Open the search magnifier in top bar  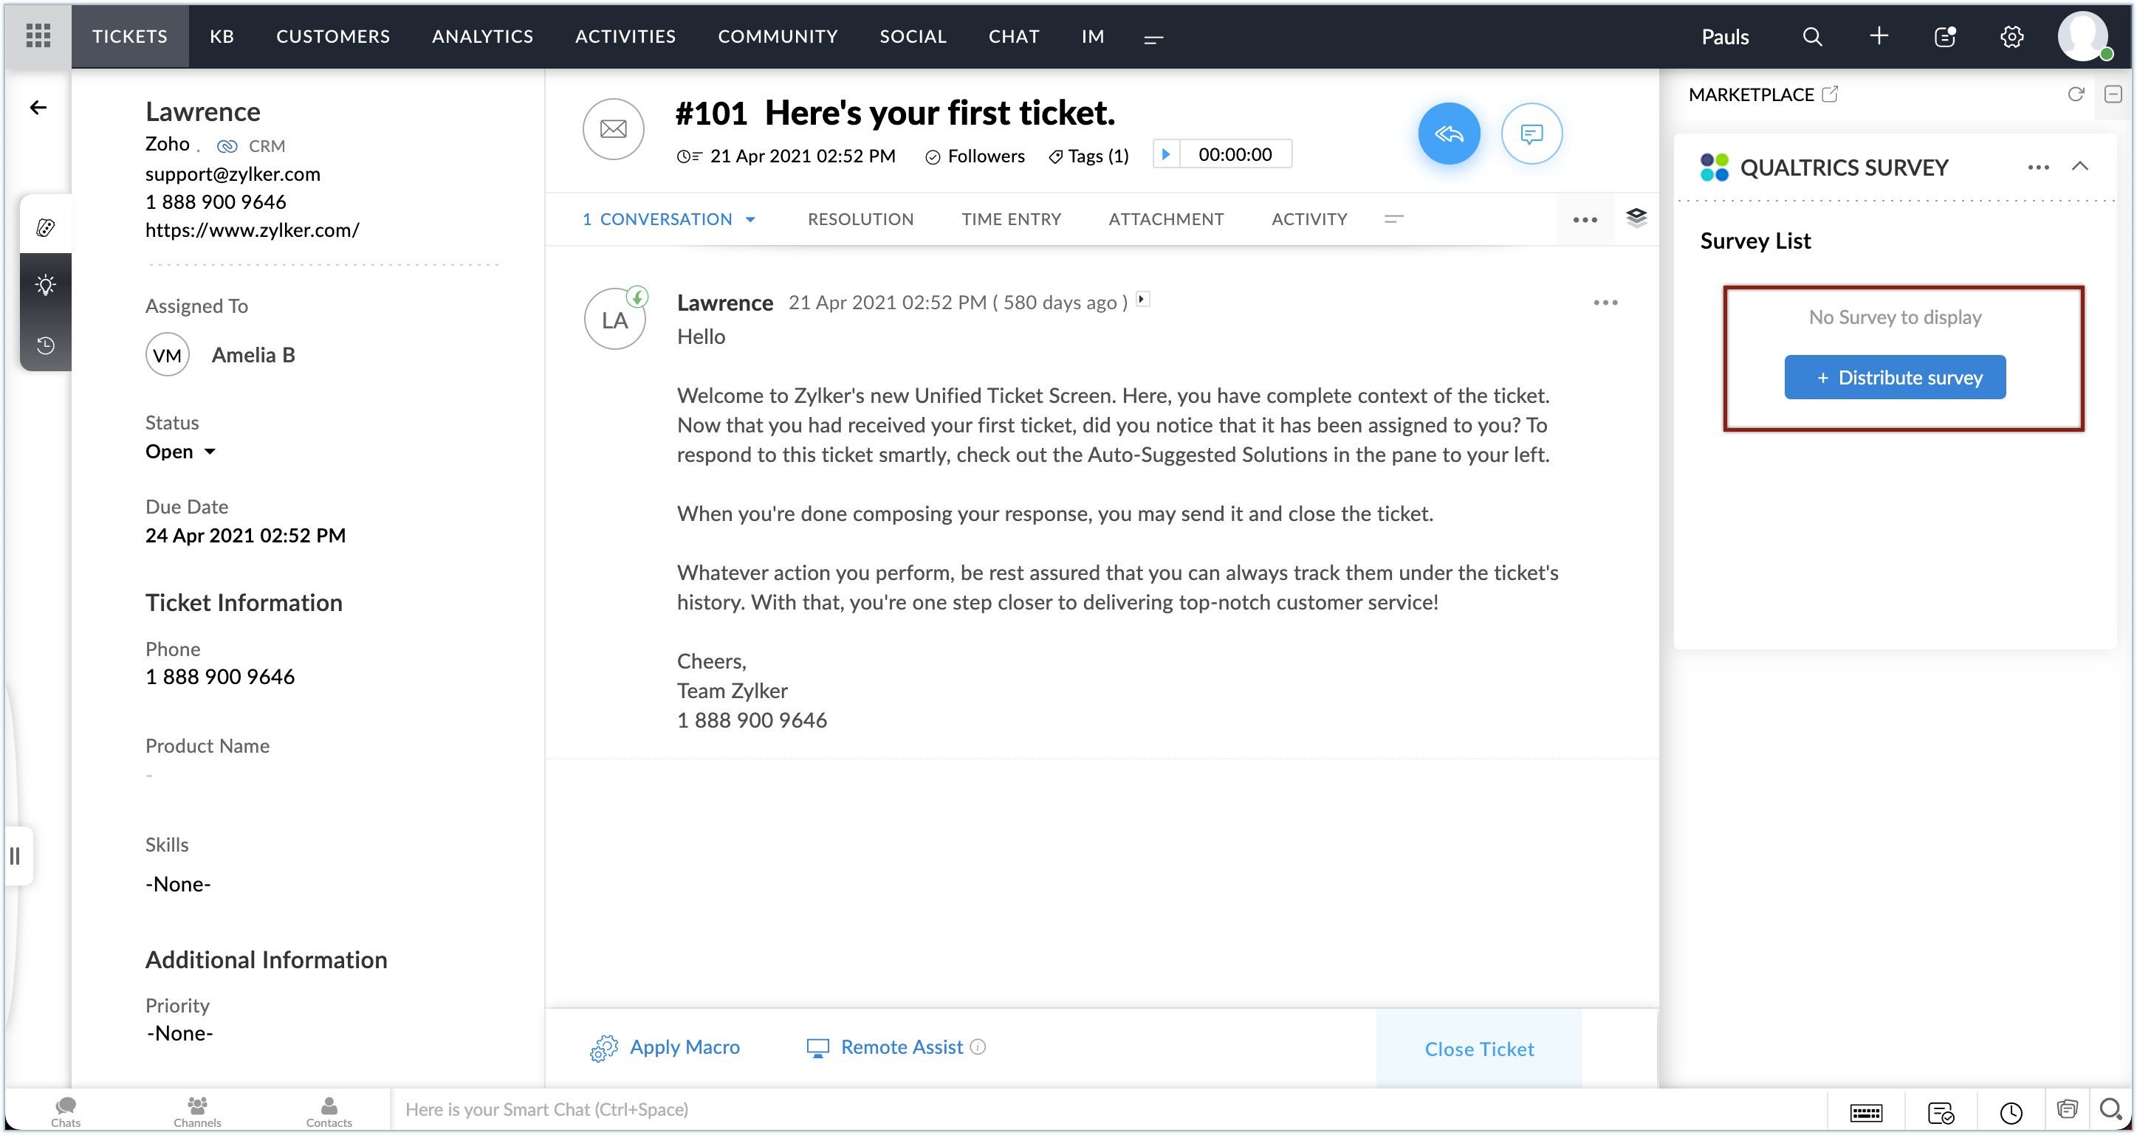1812,36
